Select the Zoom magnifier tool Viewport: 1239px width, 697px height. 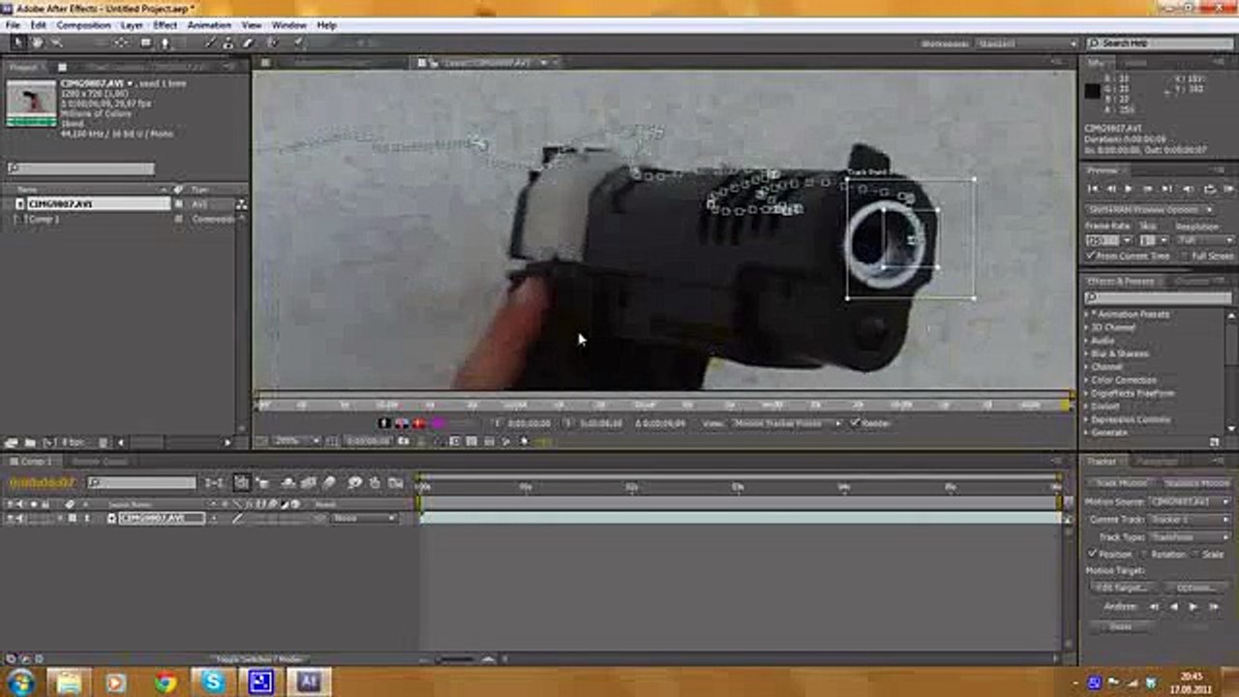click(56, 43)
